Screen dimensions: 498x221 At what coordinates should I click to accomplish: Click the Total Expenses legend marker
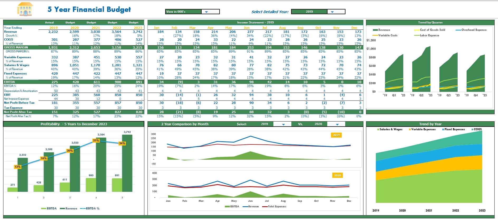tap(265, 207)
